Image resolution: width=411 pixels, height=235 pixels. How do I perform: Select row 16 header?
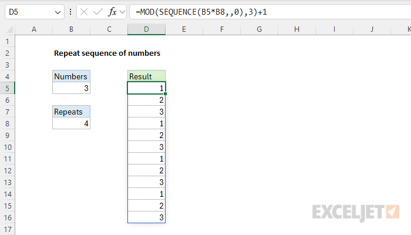point(7,218)
